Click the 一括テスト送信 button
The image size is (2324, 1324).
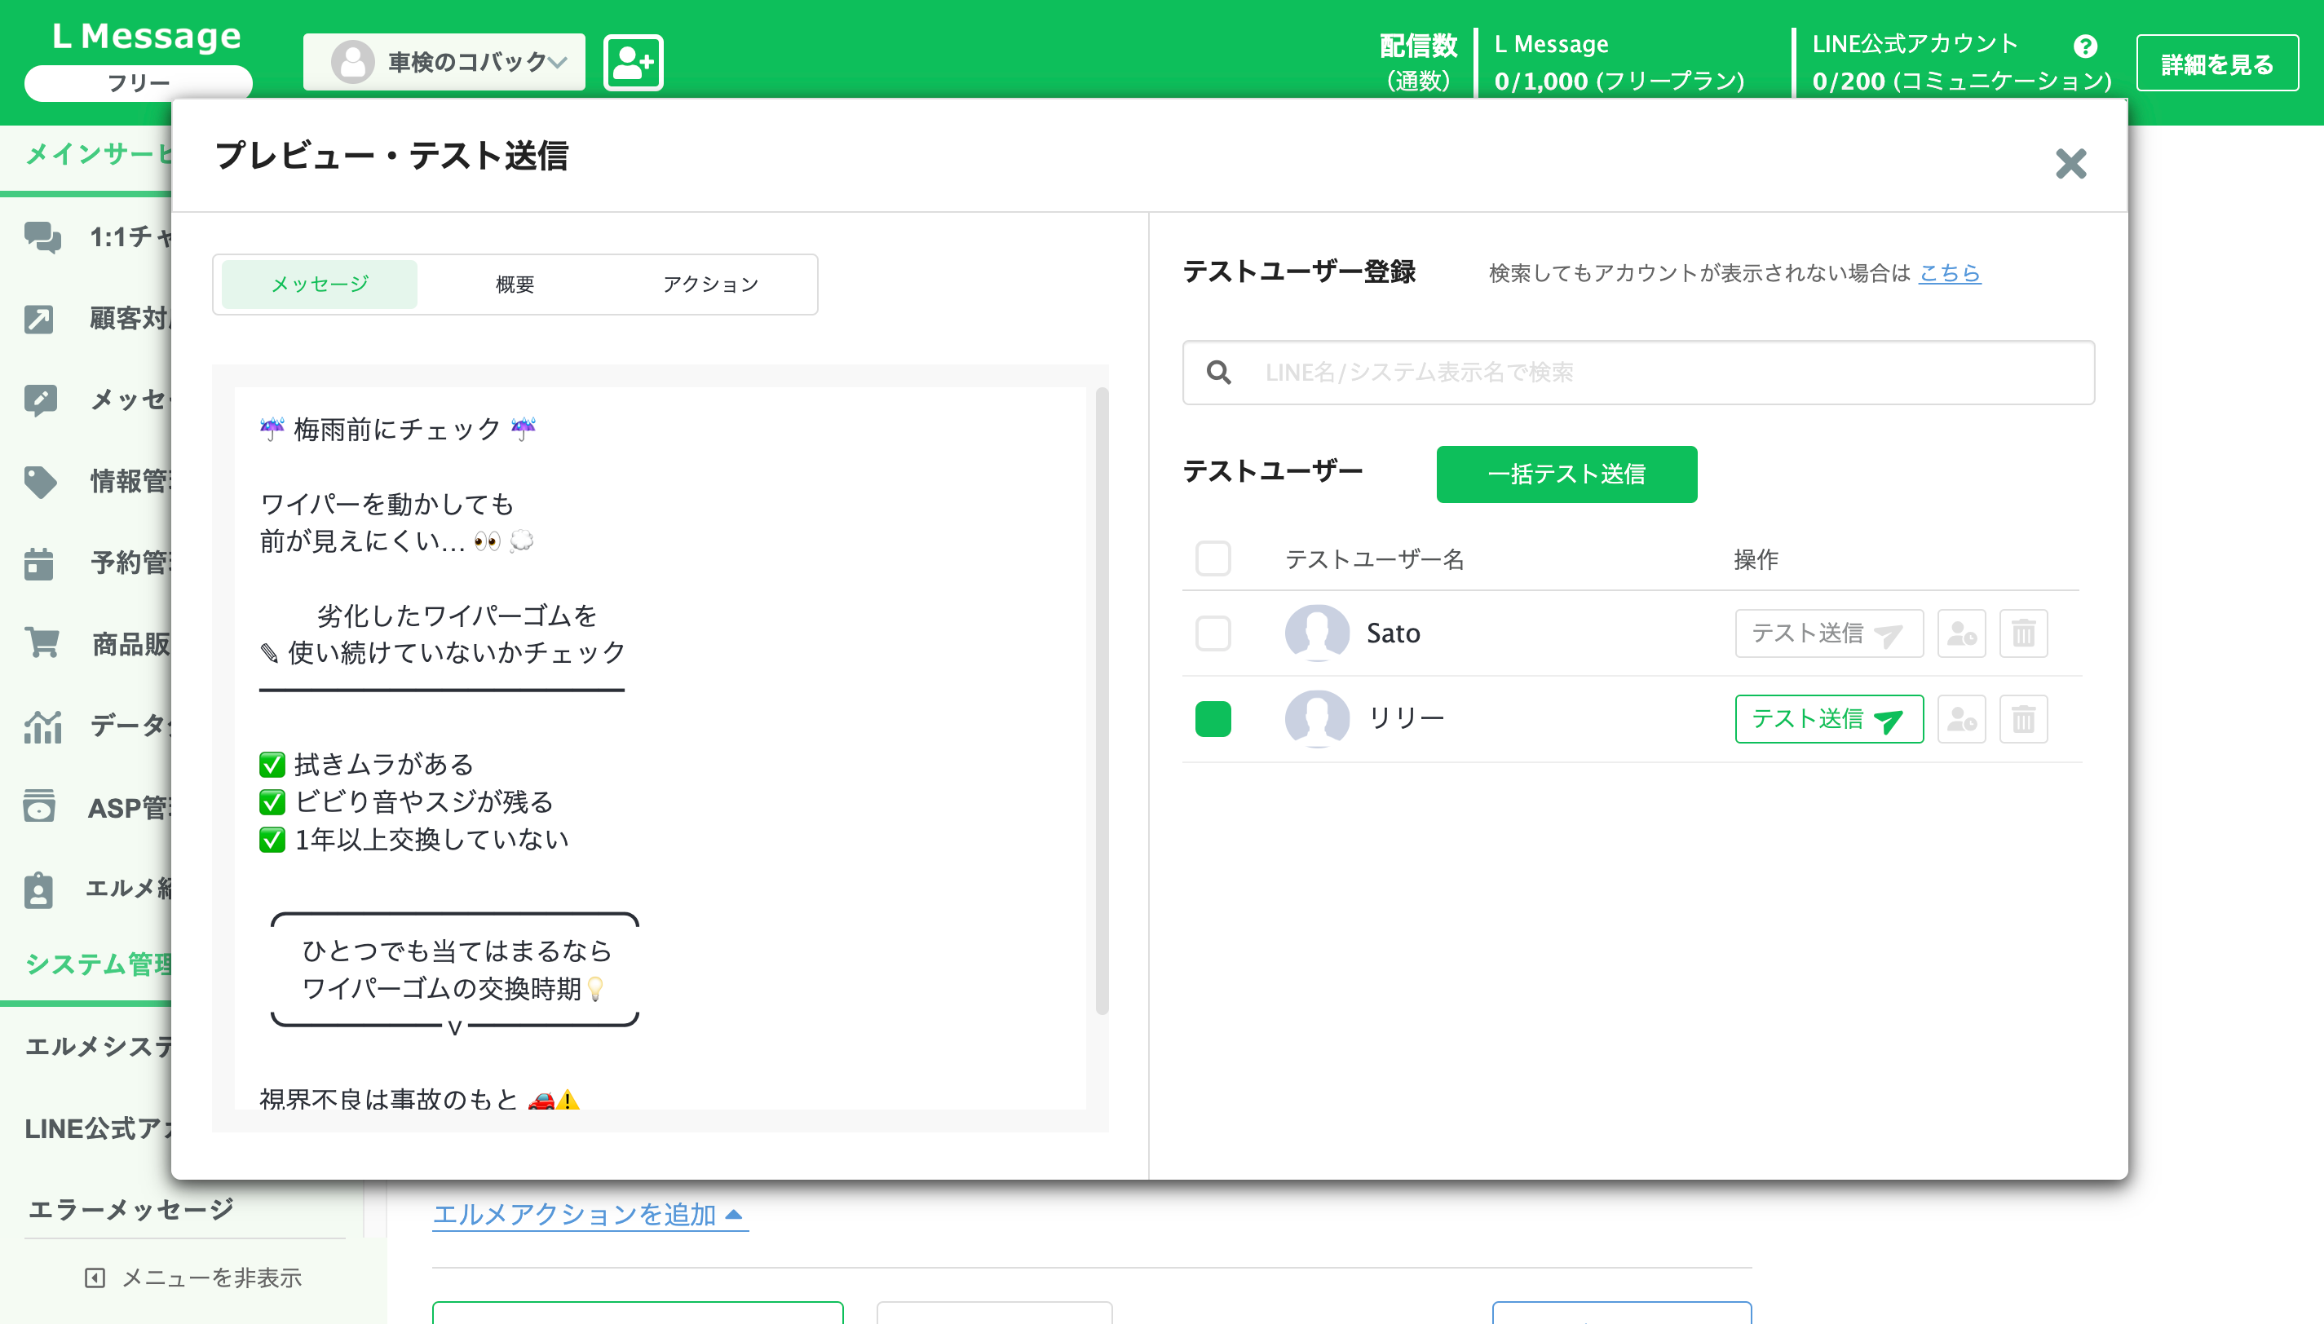1566,474
